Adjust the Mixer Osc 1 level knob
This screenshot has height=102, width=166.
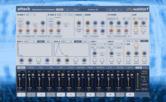pos(88,23)
